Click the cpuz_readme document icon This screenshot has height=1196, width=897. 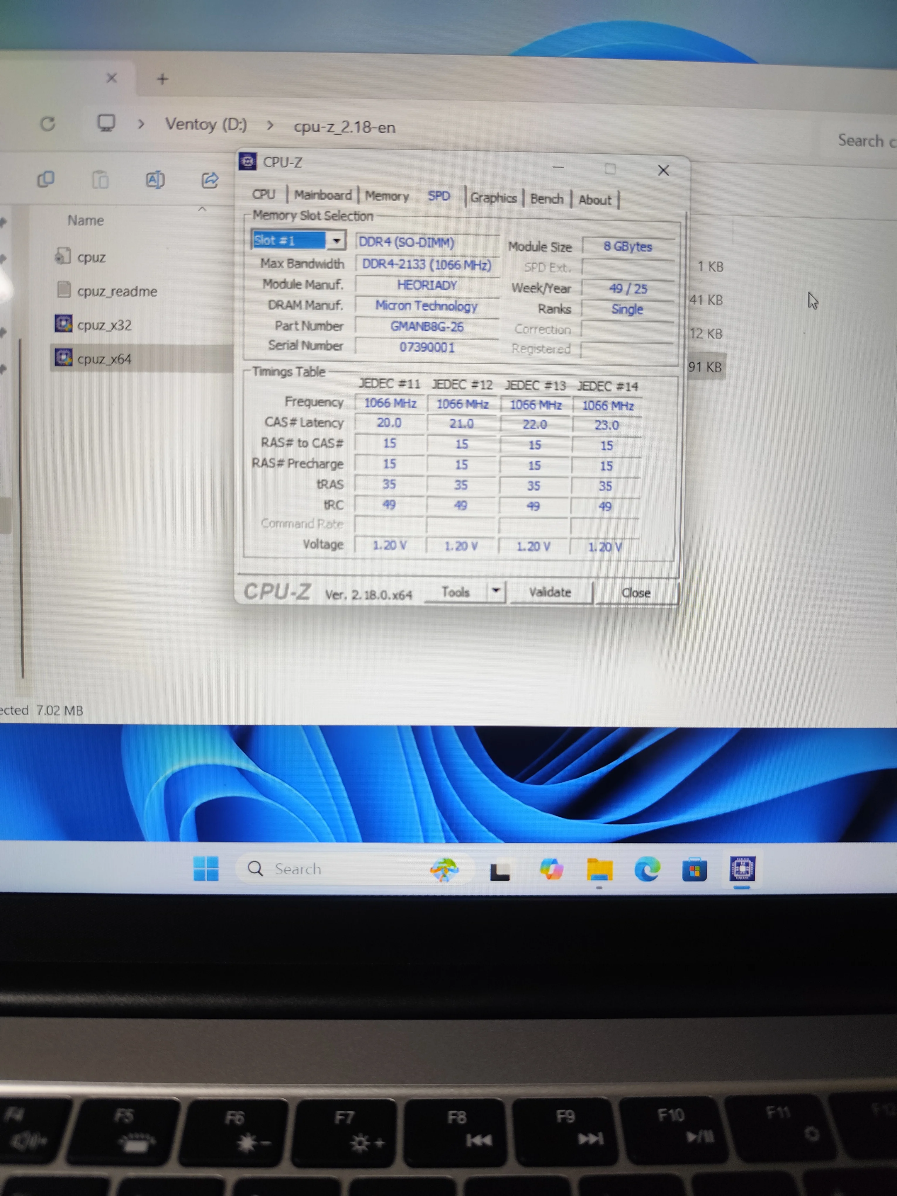tap(63, 289)
